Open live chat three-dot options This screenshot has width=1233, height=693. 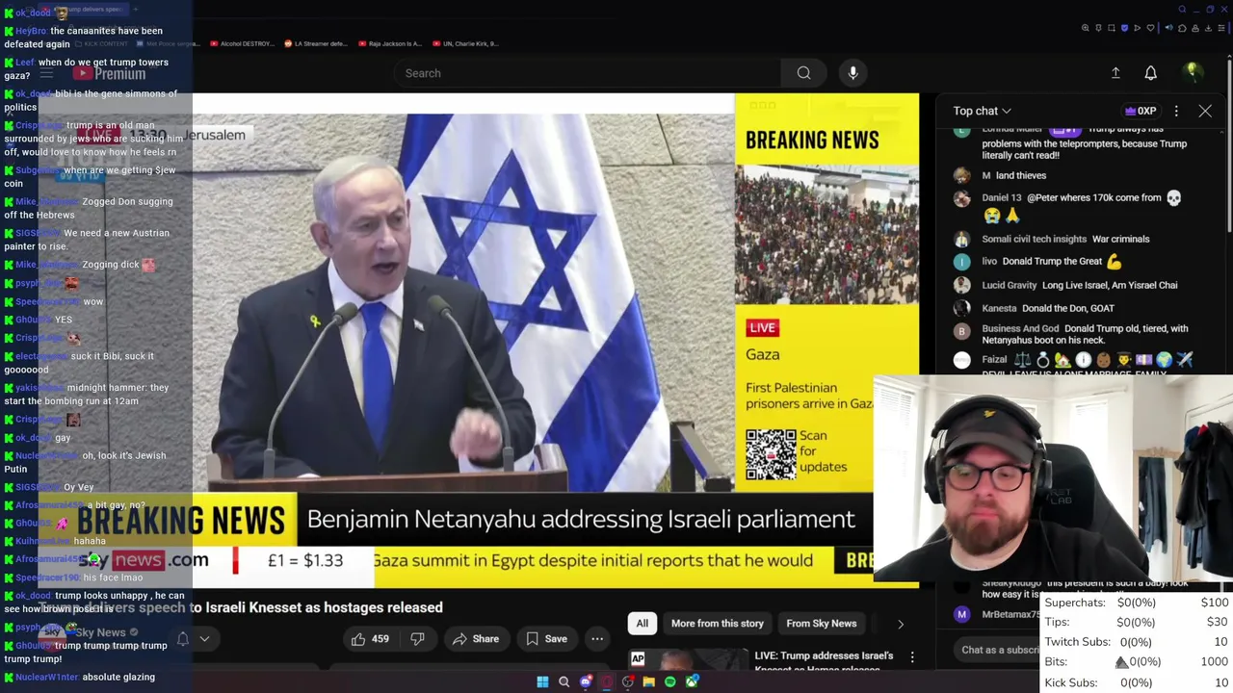click(x=1176, y=111)
